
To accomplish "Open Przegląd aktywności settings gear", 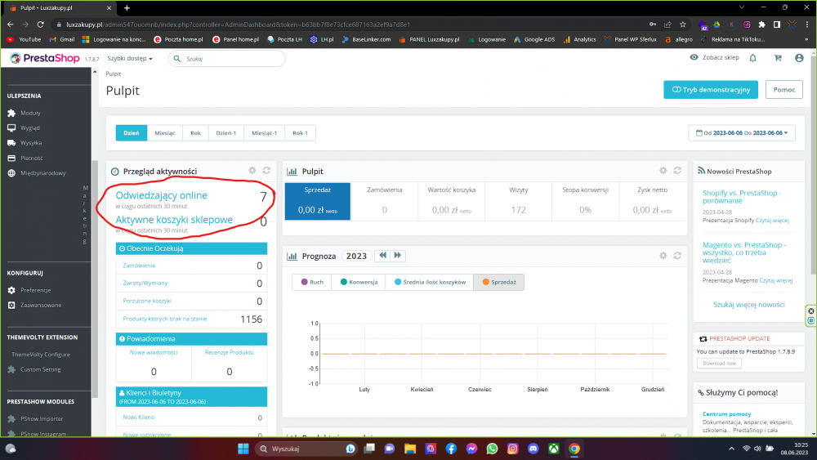I will 252,170.
